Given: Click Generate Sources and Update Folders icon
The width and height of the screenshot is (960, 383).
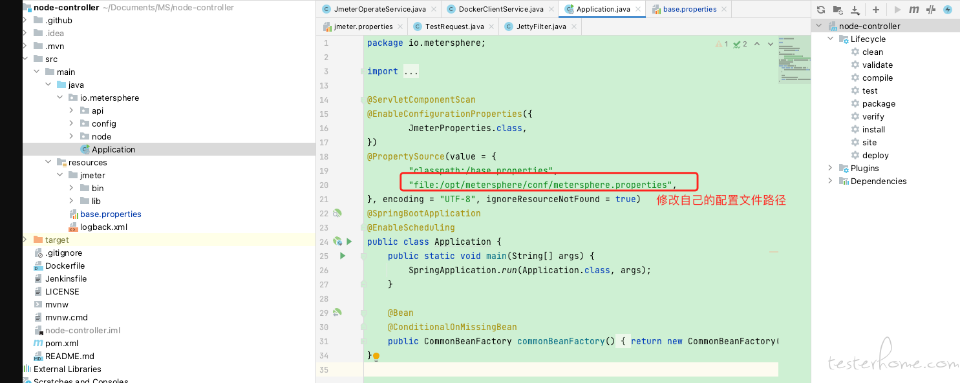Looking at the screenshot, I should click(x=838, y=10).
